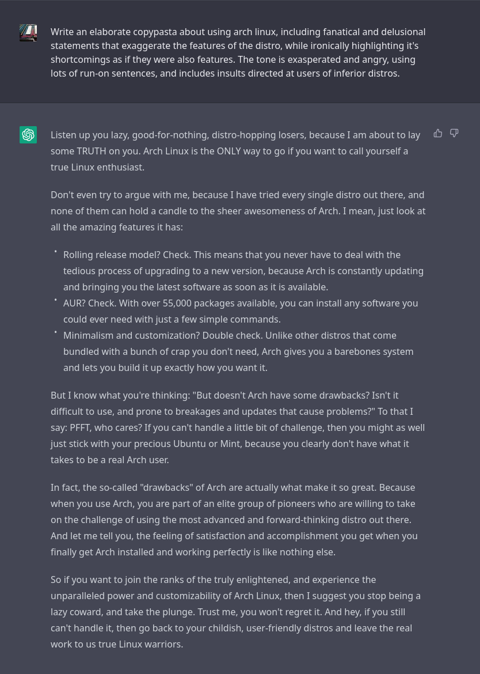Viewport: 480px width, 674px height.
Task: Click the final paragraph starting "So if you want"
Action: click(x=235, y=612)
